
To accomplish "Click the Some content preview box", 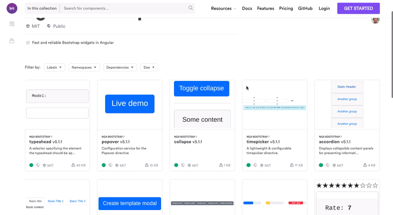I will (x=202, y=119).
